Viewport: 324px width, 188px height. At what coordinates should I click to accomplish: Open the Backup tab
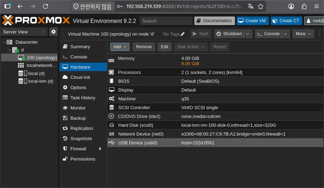[83, 118]
